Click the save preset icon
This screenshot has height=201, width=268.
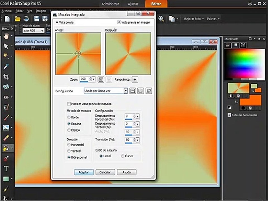[x=132, y=91]
